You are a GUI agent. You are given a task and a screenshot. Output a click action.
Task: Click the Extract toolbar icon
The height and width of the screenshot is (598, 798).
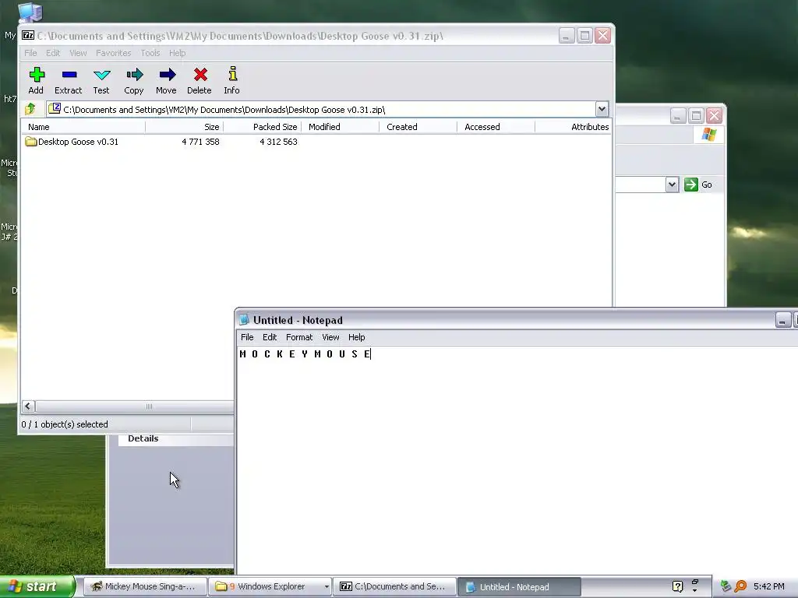(69, 81)
